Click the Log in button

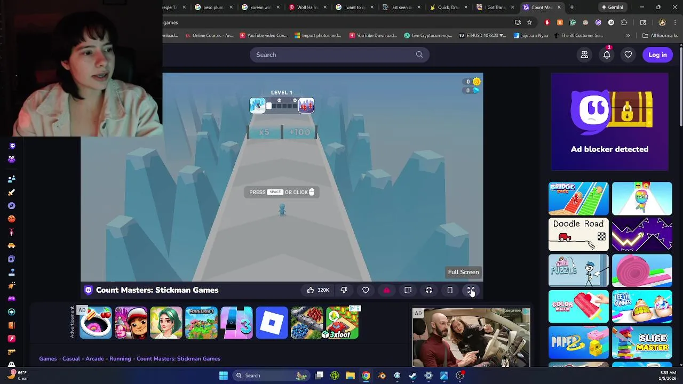tap(657, 54)
